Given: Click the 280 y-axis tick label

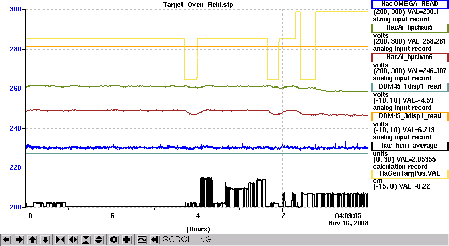Looking at the screenshot, I should coord(16,49).
